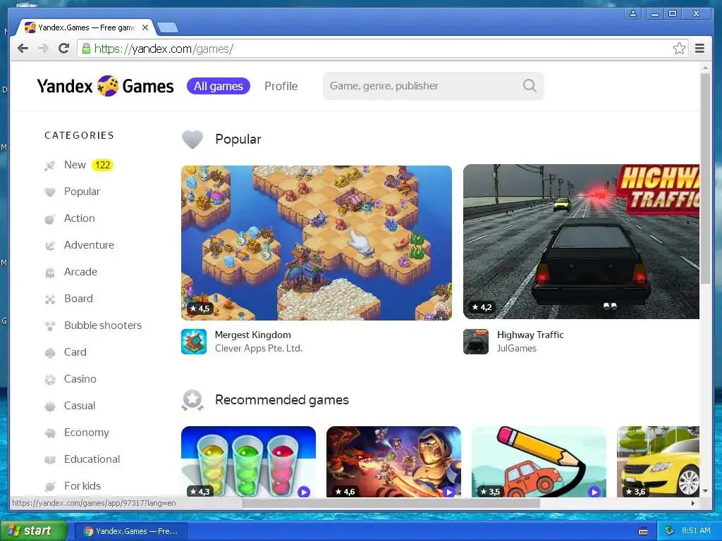Go back using browser back arrow
The image size is (722, 541).
[23, 49]
